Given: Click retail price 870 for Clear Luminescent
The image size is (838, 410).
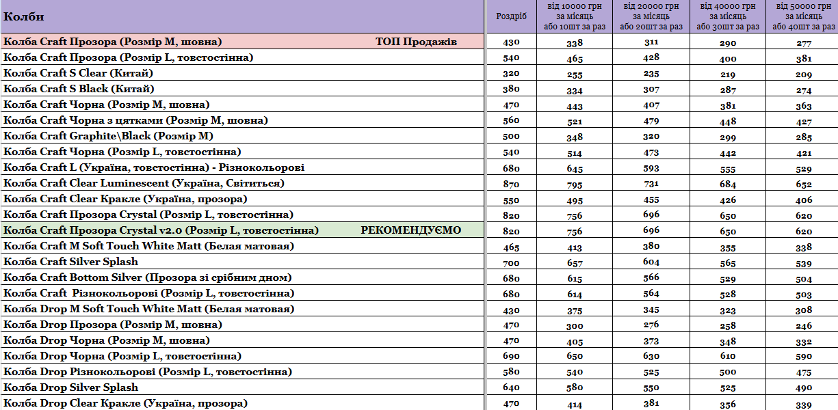Looking at the screenshot, I should 511,184.
